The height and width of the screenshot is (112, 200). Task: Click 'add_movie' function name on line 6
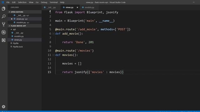[70, 34]
